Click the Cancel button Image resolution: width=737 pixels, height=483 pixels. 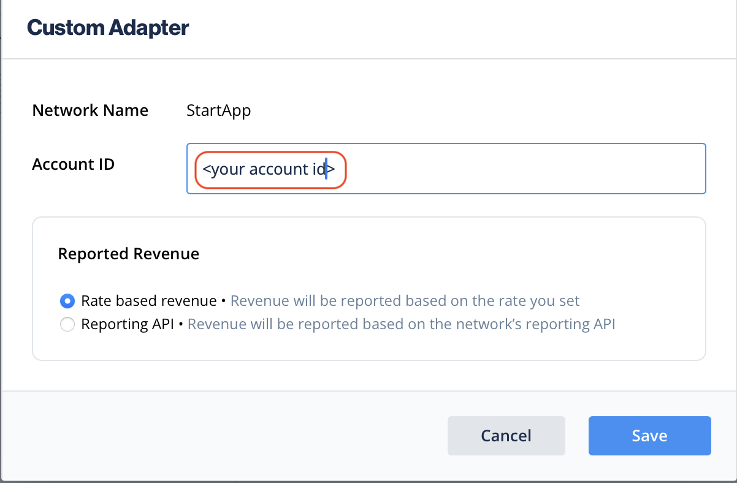(506, 436)
